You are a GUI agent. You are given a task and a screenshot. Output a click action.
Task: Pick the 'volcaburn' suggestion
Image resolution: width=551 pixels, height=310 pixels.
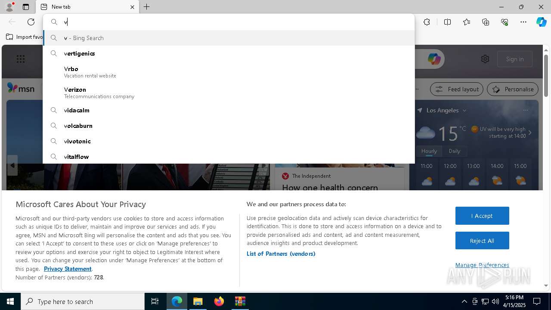coord(229,126)
